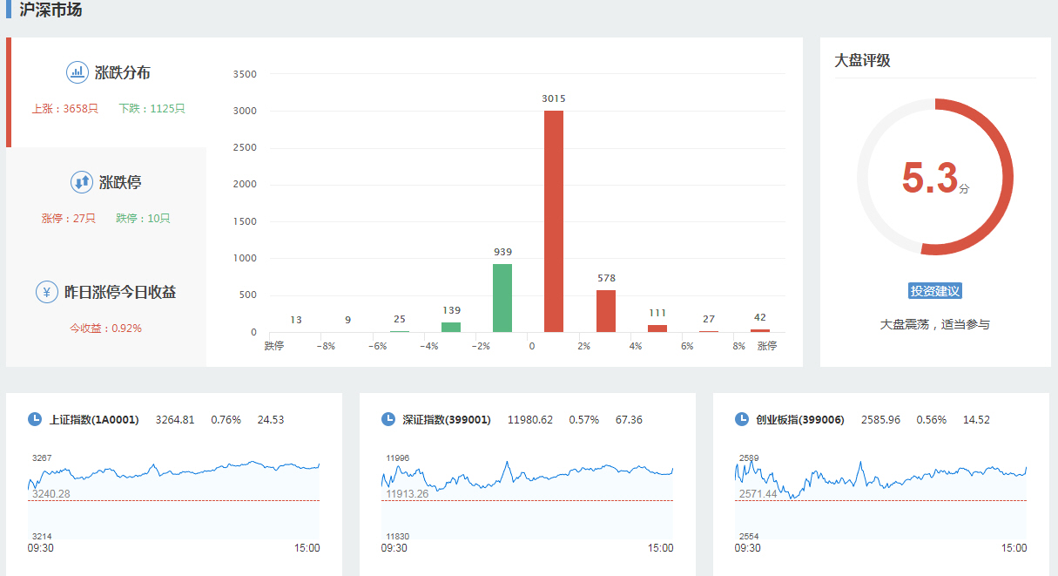Viewport: 1058px width, 576px height.
Task: Switch to the 涨跌停 tab
Action: tap(119, 183)
